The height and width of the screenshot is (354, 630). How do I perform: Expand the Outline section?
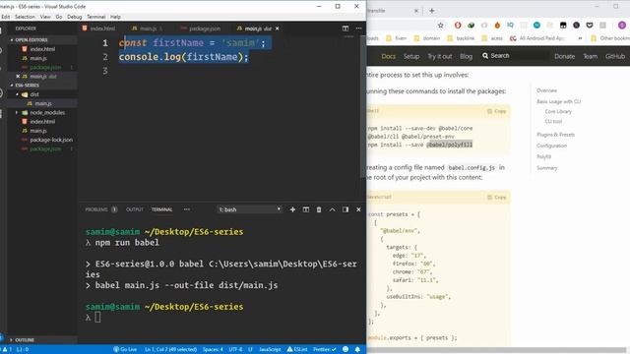pos(25,340)
